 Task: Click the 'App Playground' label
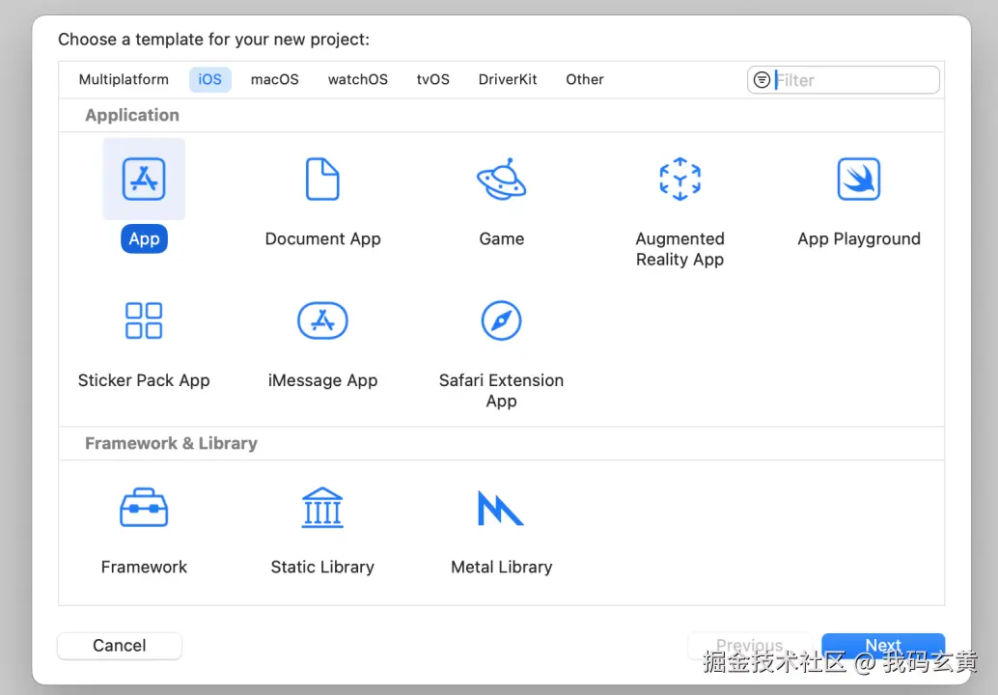(x=859, y=238)
